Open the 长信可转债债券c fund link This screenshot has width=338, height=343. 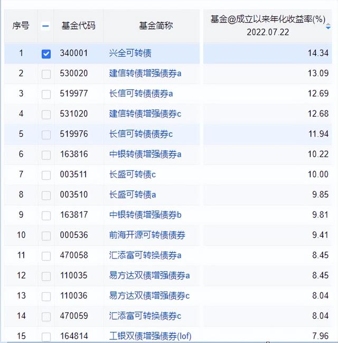141,134
